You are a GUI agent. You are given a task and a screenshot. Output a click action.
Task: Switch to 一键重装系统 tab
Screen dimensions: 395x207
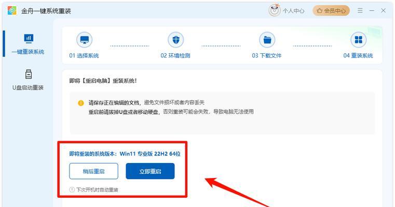click(x=28, y=44)
